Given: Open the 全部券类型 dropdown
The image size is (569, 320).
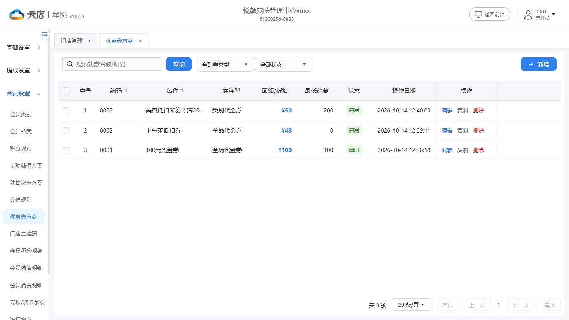Looking at the screenshot, I should 225,64.
